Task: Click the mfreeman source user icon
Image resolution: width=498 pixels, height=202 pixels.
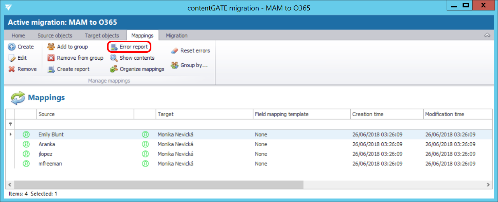Action: point(26,164)
